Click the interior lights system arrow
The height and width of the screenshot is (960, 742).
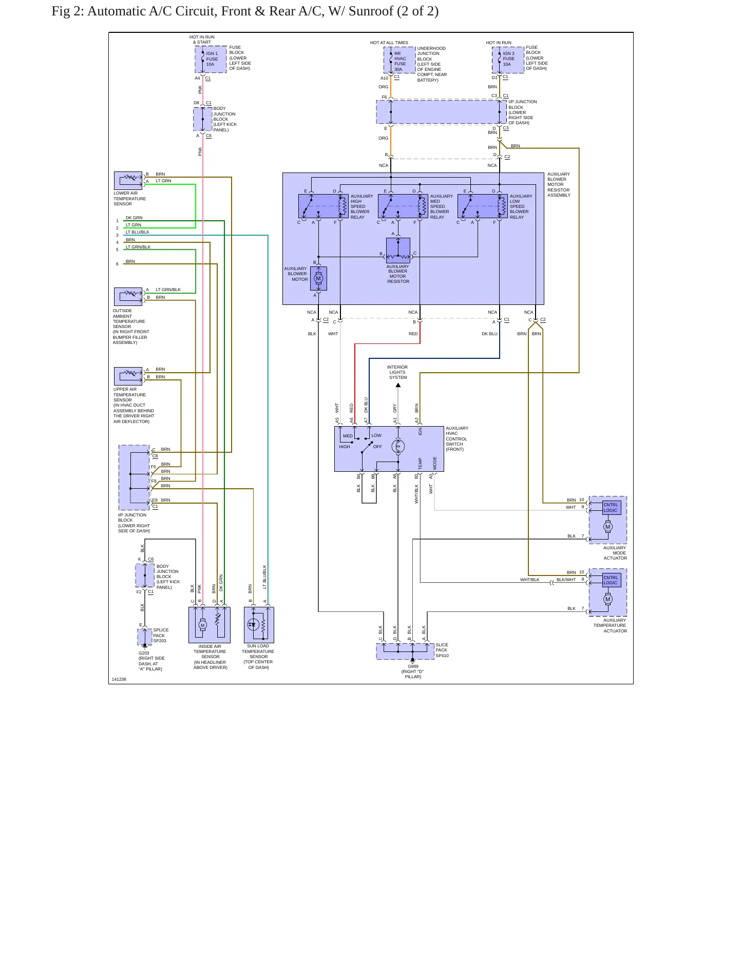[398, 385]
